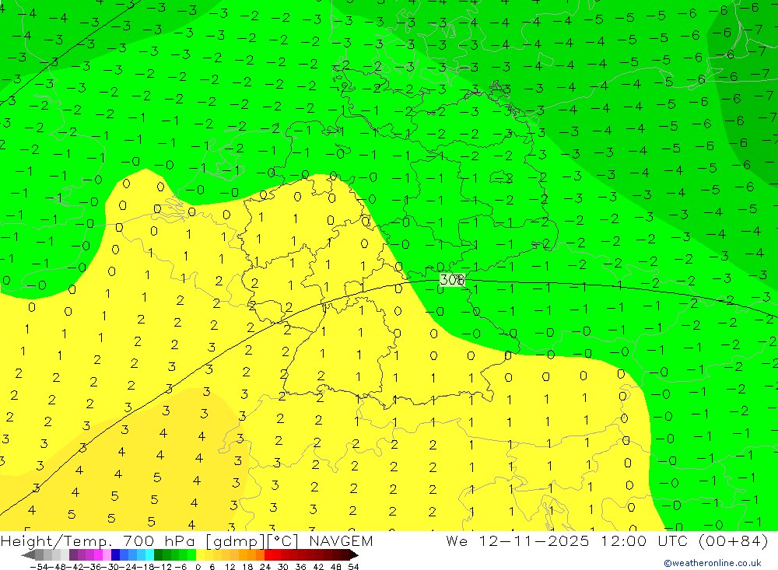
Task: Click the ©weatheronline.co.uk link
Action: pos(712,562)
